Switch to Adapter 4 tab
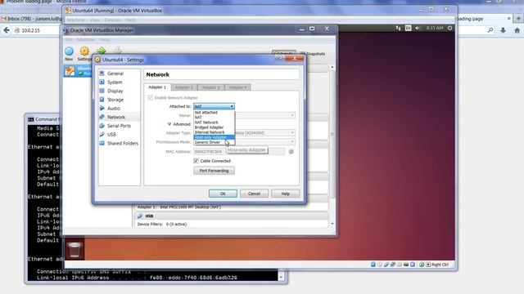The image size is (524, 294). [237, 87]
